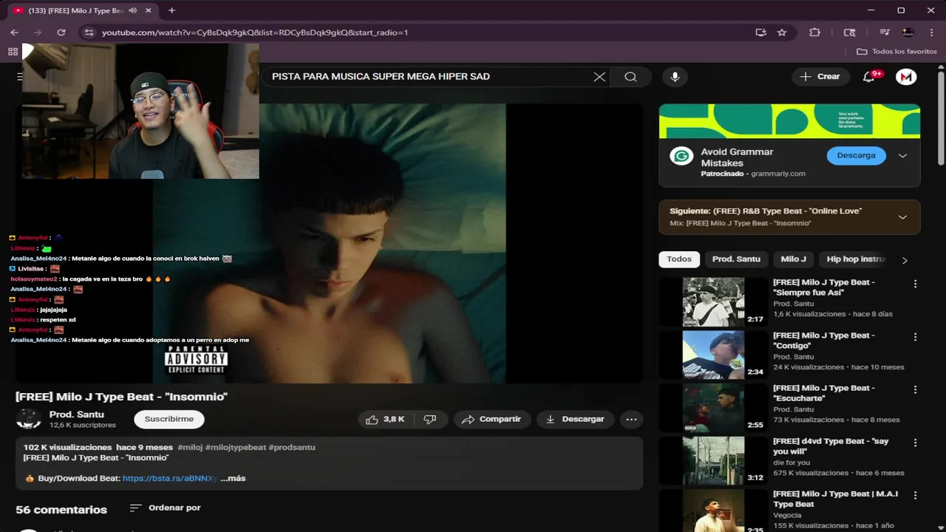Open options for "say you will" video

(915, 443)
